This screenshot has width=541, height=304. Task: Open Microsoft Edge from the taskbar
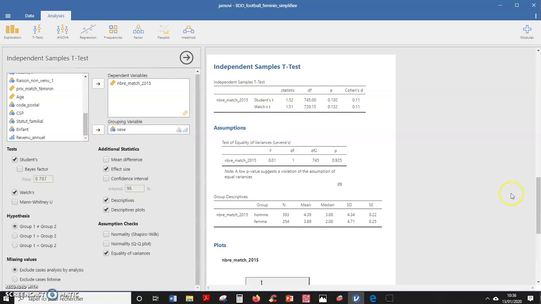(x=373, y=299)
